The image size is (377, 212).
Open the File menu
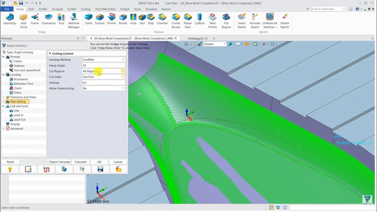click(7, 9)
